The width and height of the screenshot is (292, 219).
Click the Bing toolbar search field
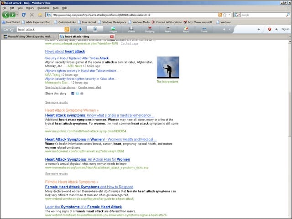41,29
